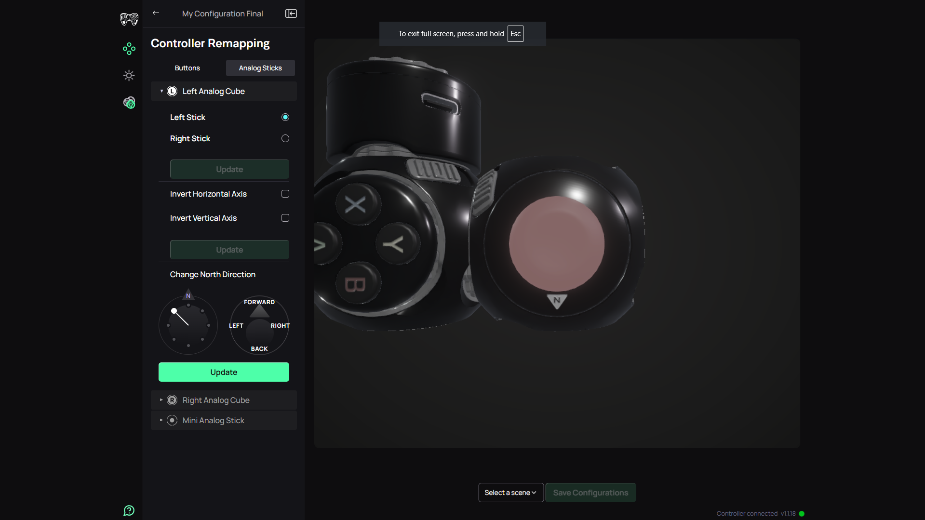Click the back arrow icon
The height and width of the screenshot is (520, 925).
[156, 13]
